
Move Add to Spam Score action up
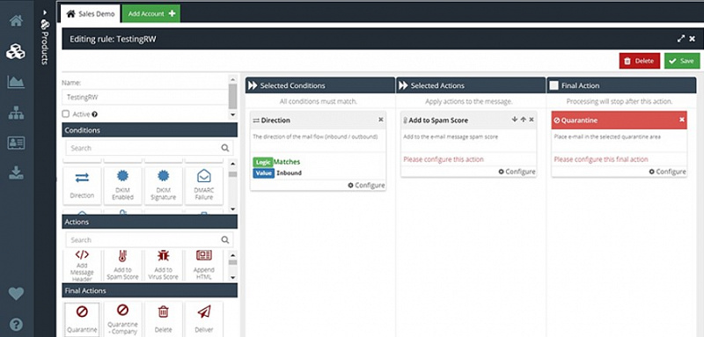tap(523, 120)
